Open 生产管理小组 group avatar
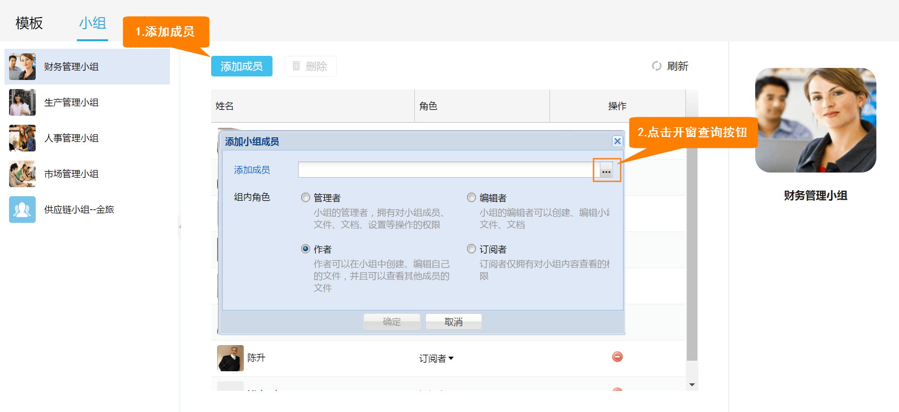 point(22,102)
